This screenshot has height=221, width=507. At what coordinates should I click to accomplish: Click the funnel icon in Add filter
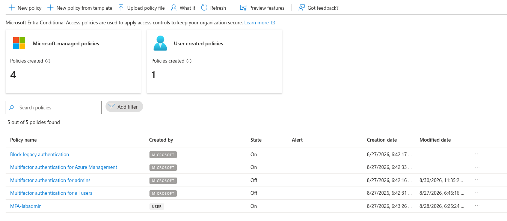coord(112,107)
